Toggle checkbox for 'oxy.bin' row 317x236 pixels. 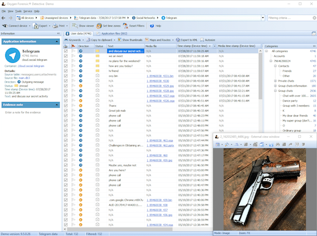[66, 76]
